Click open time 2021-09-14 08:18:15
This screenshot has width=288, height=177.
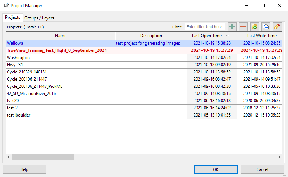coord(212,94)
